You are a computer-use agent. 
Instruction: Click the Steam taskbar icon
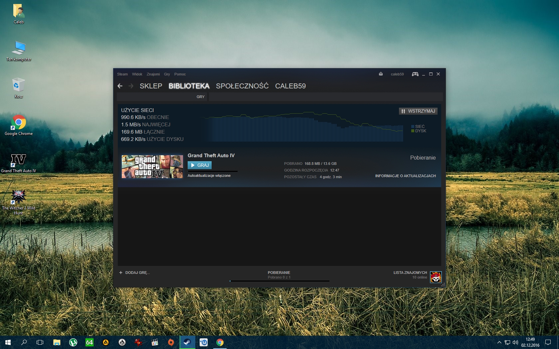pyautogui.click(x=187, y=342)
